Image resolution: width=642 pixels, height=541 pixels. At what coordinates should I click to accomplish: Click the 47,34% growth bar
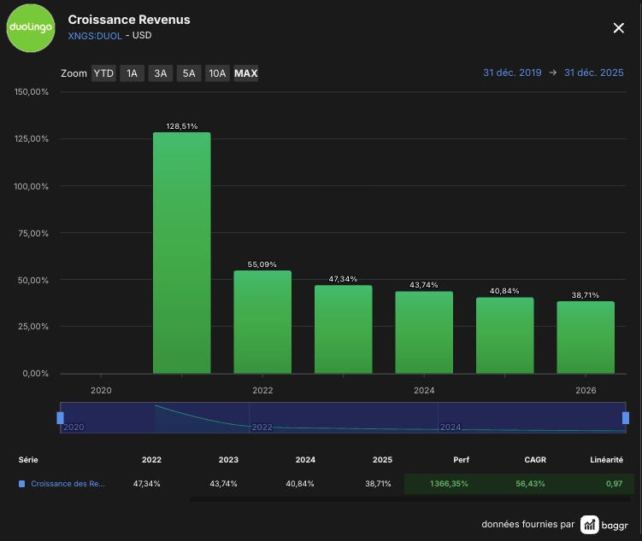point(343,329)
